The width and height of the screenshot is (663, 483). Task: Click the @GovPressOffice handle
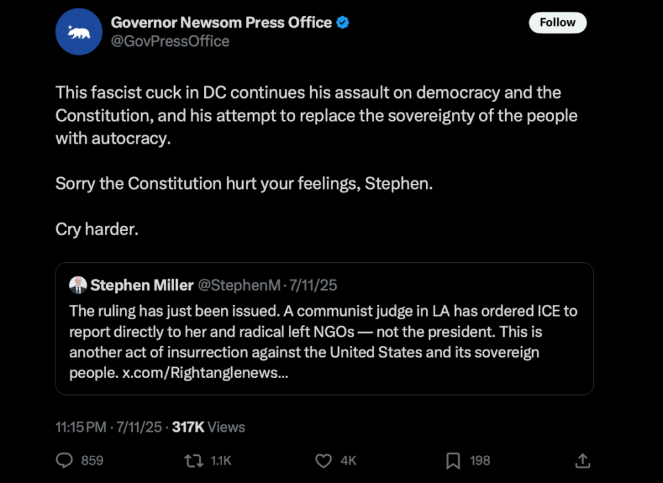[x=170, y=41]
